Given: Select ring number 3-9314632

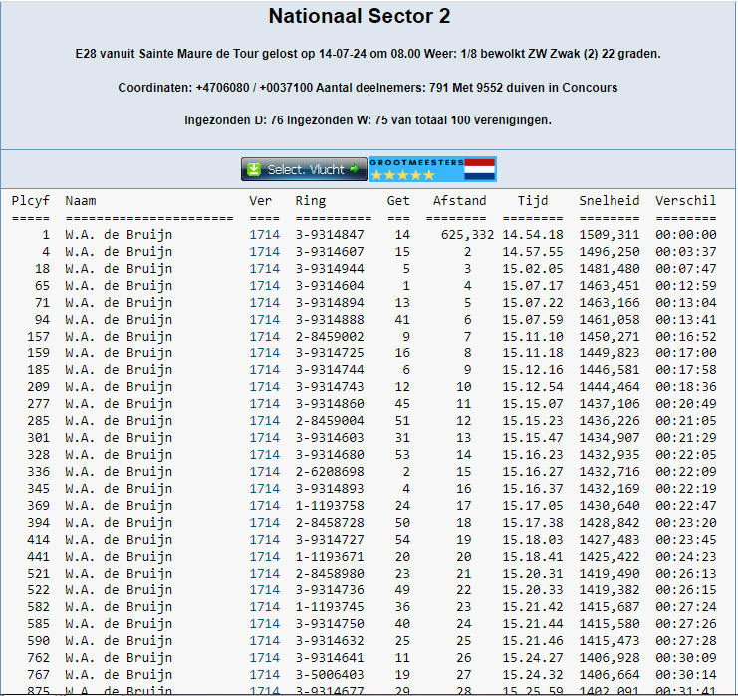Looking at the screenshot, I should tap(330, 641).
